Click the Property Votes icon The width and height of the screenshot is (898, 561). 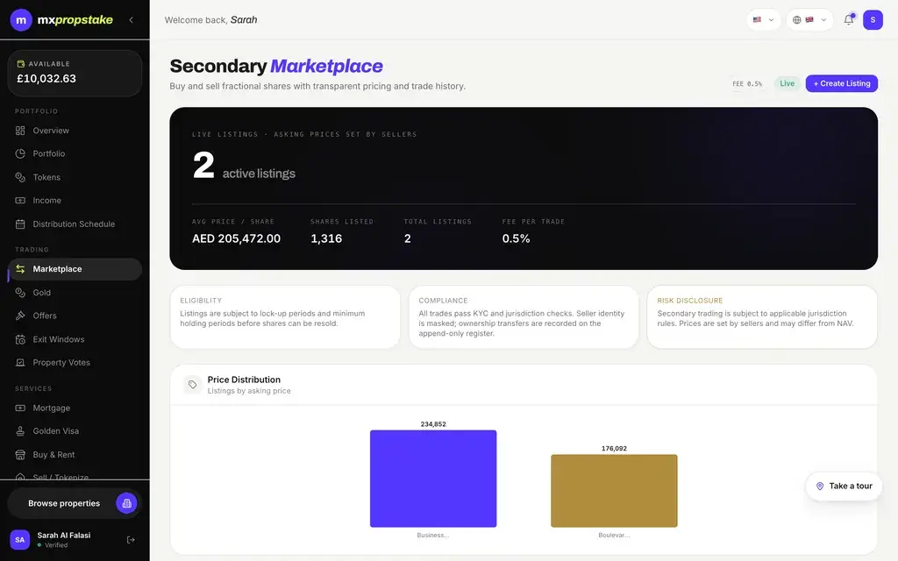point(20,362)
